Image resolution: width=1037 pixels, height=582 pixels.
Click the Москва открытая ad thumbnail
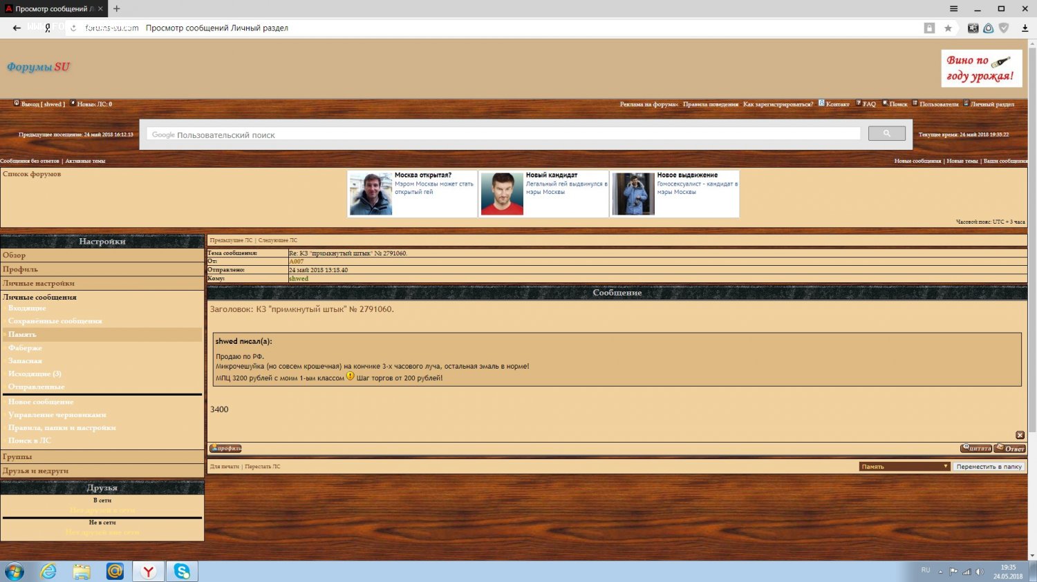tap(371, 194)
